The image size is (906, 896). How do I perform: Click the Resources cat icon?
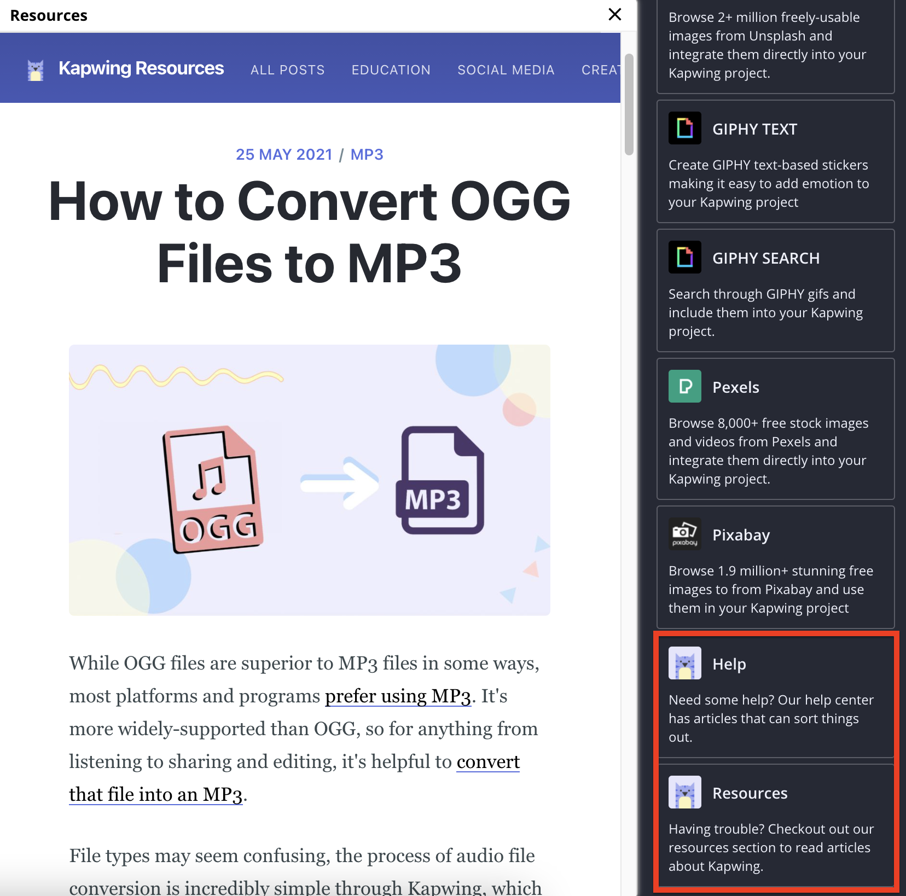(684, 792)
